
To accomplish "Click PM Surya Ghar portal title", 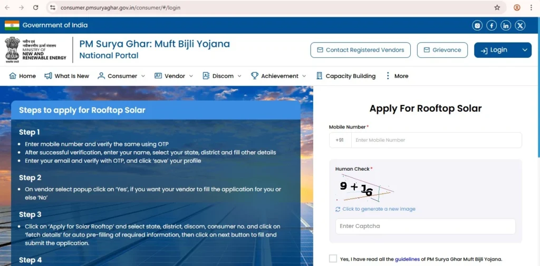I will (155, 44).
